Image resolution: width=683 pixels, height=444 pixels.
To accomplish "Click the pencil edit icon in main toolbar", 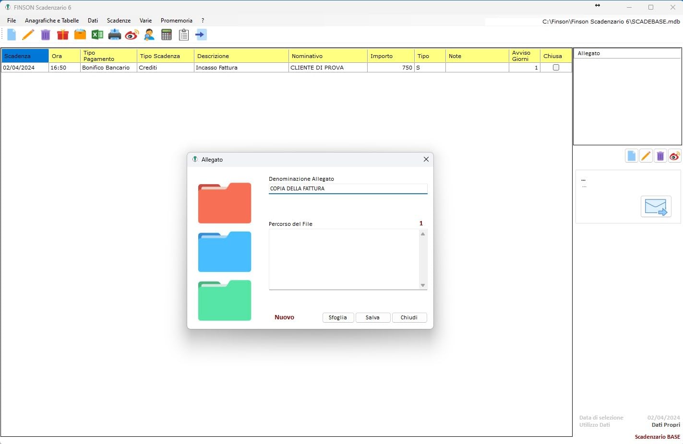I will pyautogui.click(x=28, y=35).
